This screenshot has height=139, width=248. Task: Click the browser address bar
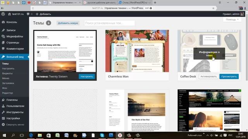click(x=122, y=8)
